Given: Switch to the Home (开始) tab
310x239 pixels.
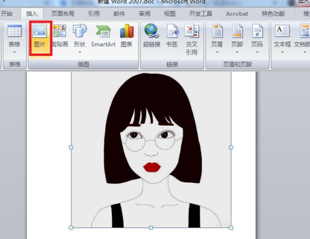Looking at the screenshot, I should [x=7, y=14].
